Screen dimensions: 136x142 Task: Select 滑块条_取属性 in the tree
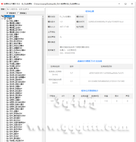tap(16, 89)
